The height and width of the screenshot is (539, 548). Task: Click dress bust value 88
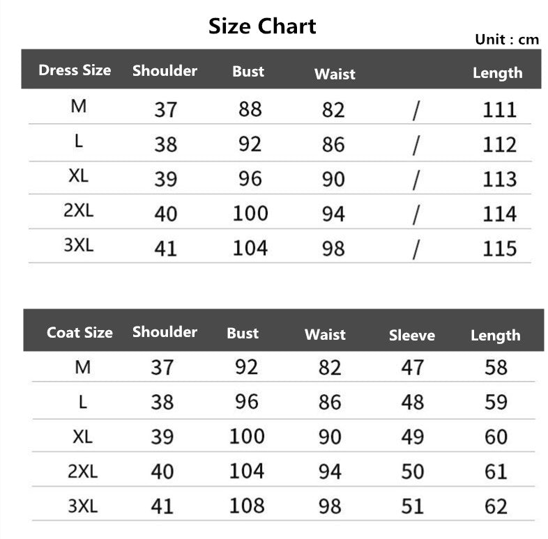tap(249, 109)
